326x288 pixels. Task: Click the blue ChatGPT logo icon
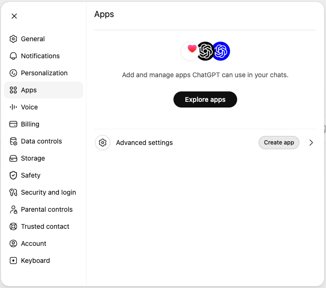221,51
